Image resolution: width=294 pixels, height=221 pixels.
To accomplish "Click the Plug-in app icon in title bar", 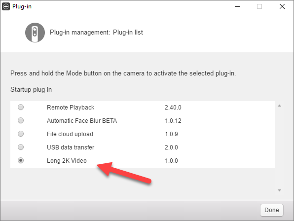I will [x=6, y=6].
